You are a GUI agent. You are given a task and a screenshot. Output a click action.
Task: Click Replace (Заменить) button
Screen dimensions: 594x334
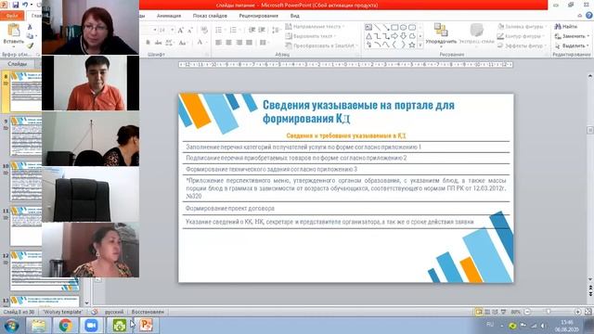coord(571,36)
